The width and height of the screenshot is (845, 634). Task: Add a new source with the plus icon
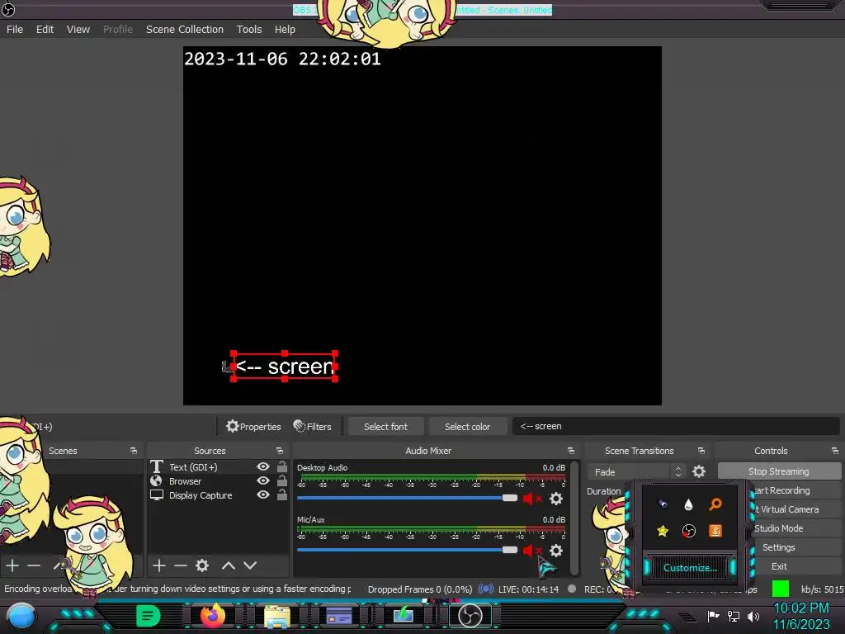pyautogui.click(x=159, y=565)
